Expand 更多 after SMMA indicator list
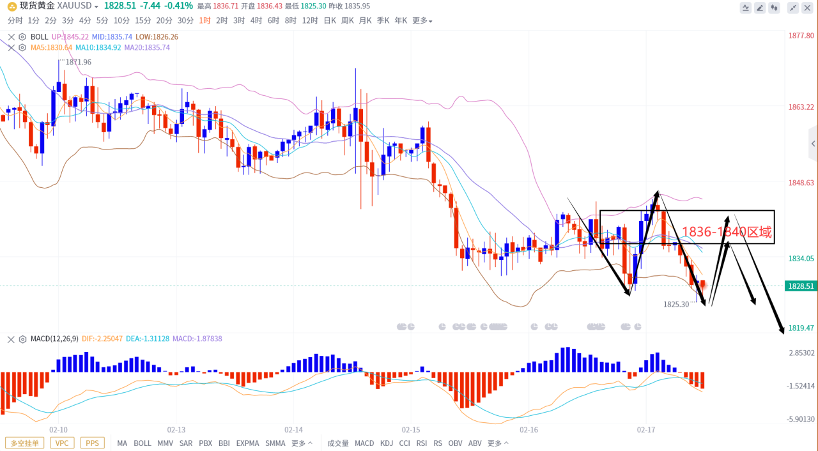Image resolution: width=818 pixels, height=451 pixels. pyautogui.click(x=302, y=443)
